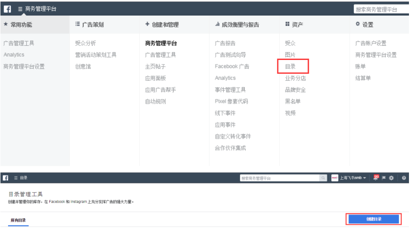
Task: Open 事件管理工具
Action: (230, 90)
